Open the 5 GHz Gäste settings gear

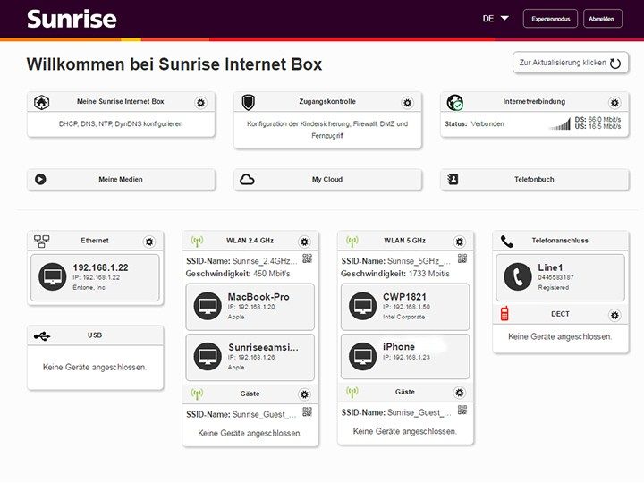click(460, 393)
